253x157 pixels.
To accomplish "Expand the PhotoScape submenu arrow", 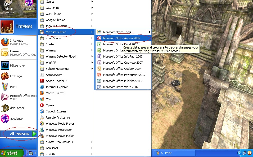I will [92, 38].
